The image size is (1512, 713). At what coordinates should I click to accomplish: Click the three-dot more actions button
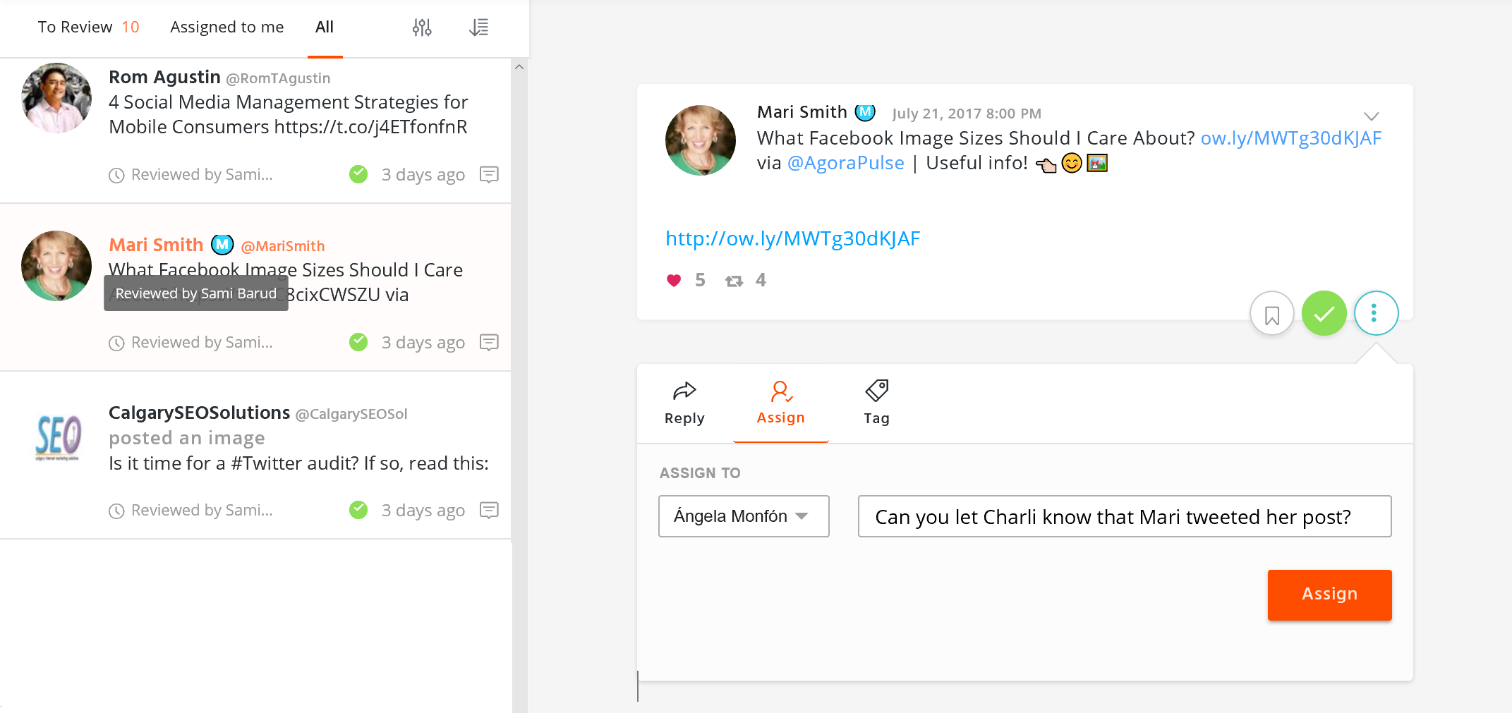pyautogui.click(x=1375, y=314)
